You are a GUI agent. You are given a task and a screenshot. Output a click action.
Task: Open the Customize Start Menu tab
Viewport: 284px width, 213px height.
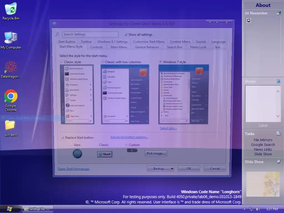149,42
